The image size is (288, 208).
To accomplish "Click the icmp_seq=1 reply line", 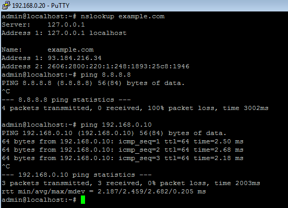I will click(123, 142).
